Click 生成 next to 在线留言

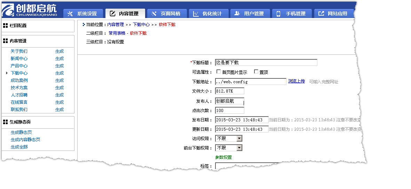60,102
